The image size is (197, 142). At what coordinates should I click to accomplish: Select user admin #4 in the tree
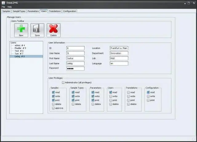tap(20, 45)
